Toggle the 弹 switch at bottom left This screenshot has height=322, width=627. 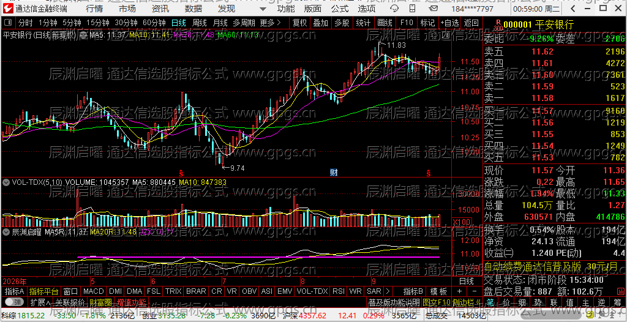tap(13, 302)
